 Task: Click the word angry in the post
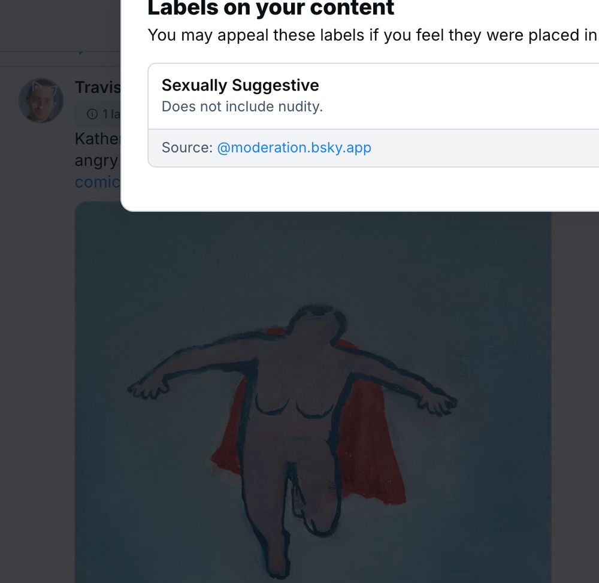point(96,161)
